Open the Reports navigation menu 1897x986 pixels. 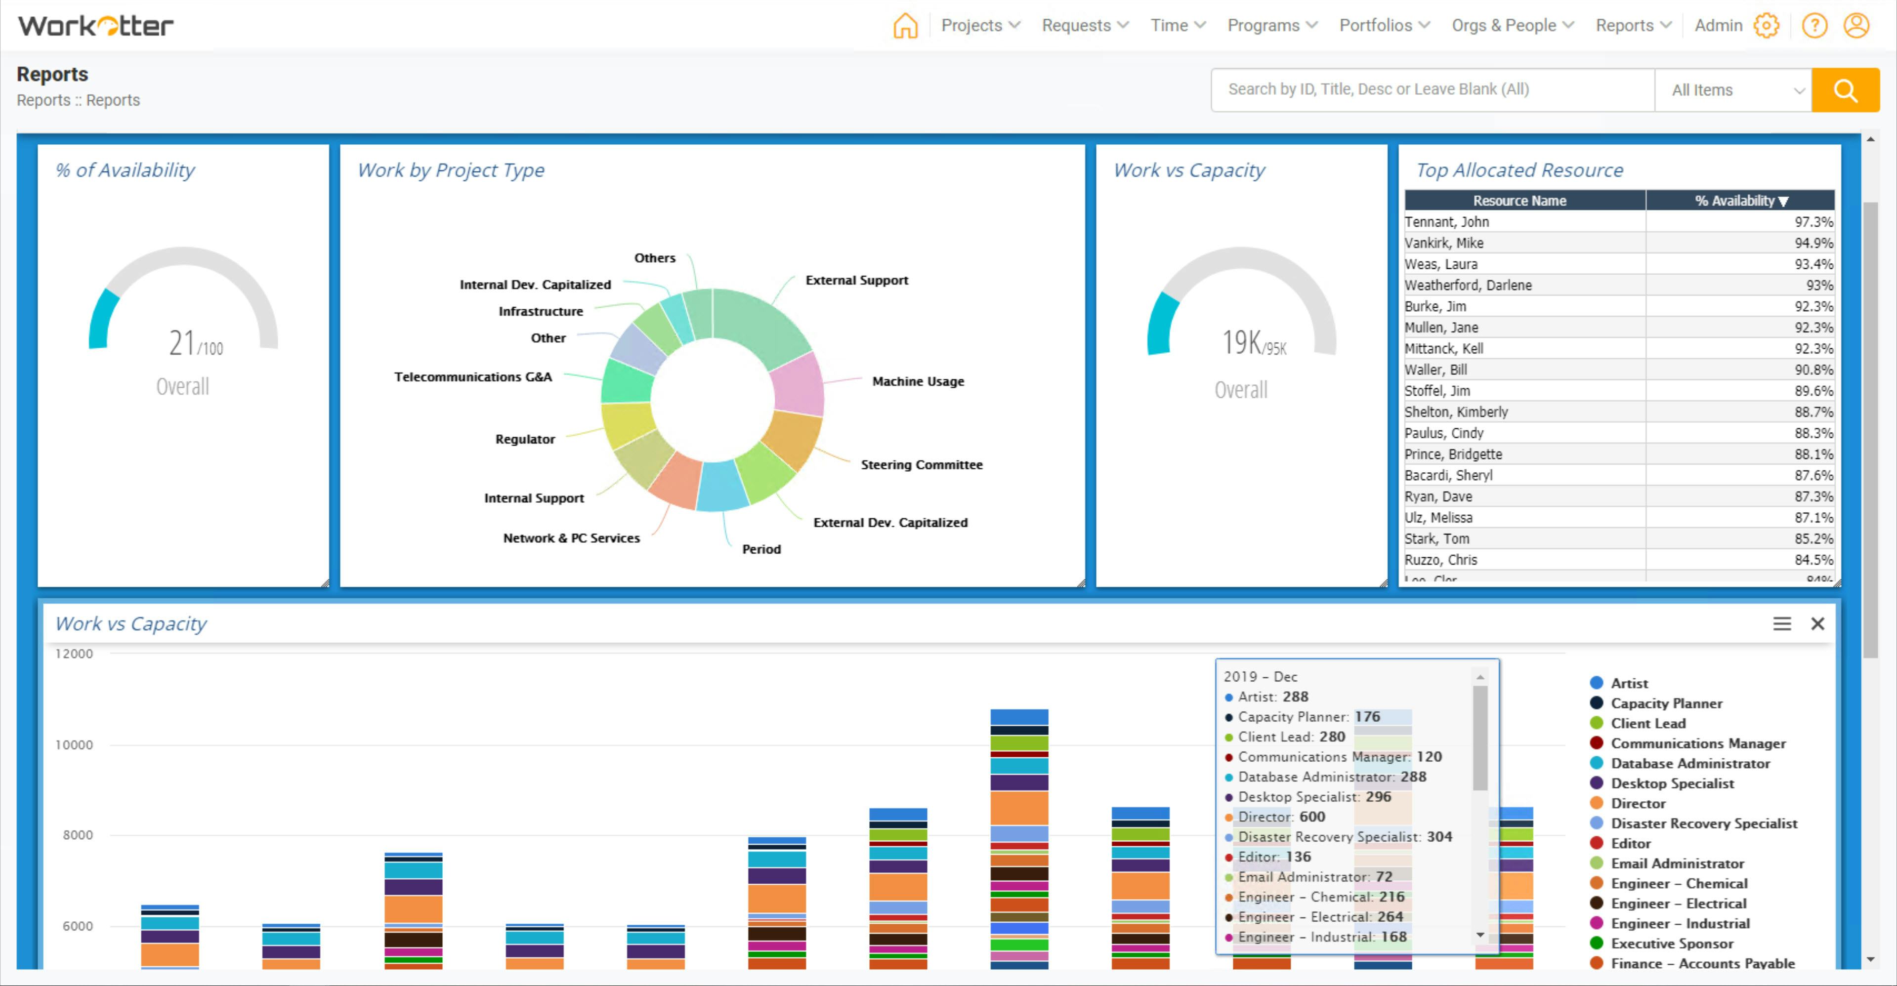(x=1633, y=26)
